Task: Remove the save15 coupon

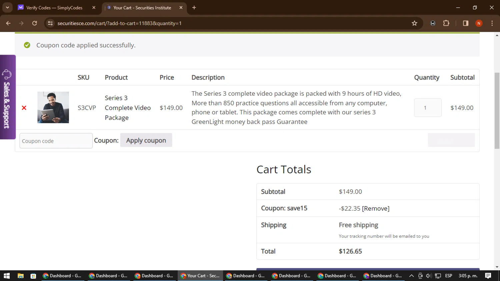Action: click(x=376, y=208)
